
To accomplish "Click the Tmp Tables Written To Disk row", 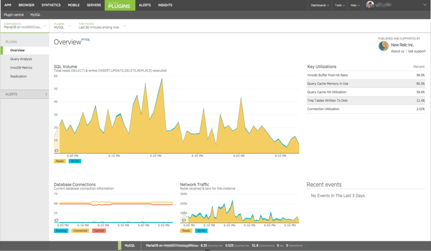I will [x=366, y=100].
